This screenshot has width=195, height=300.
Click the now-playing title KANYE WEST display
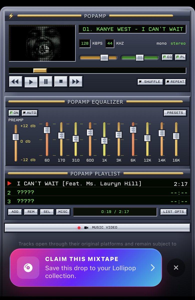[132, 29]
